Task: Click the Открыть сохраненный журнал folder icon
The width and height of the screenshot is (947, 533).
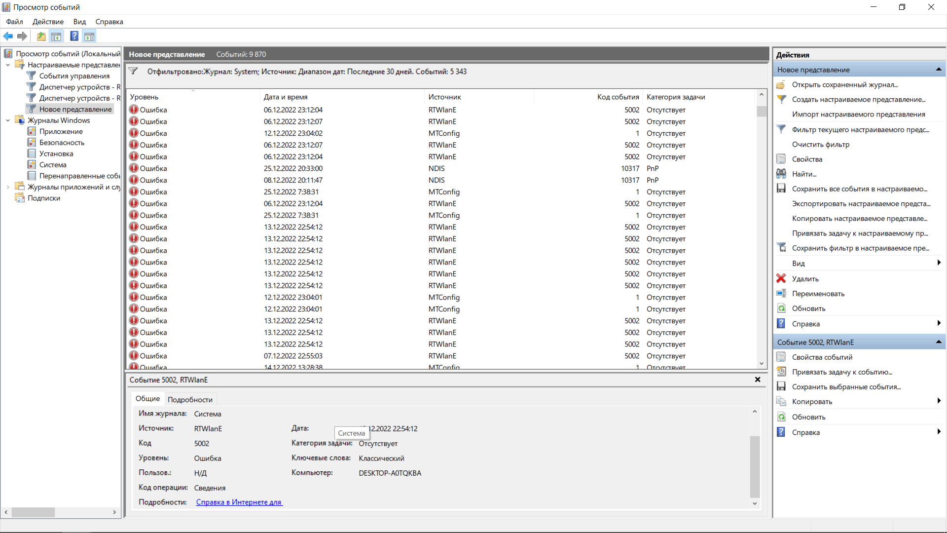Action: 781,85
